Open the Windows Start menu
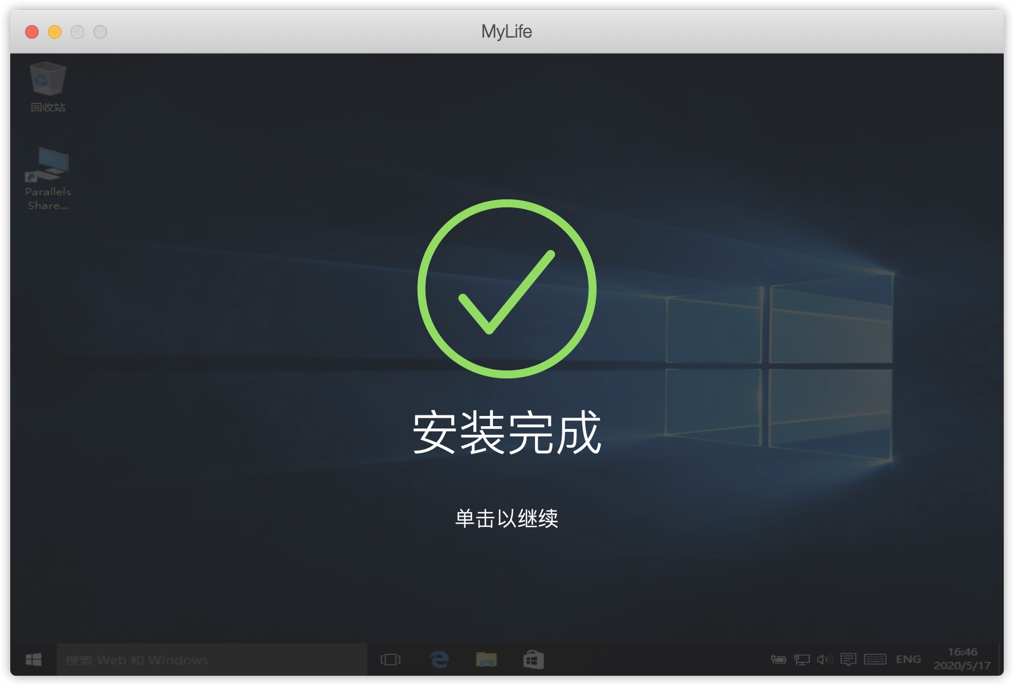The height and width of the screenshot is (686, 1014). click(x=34, y=660)
